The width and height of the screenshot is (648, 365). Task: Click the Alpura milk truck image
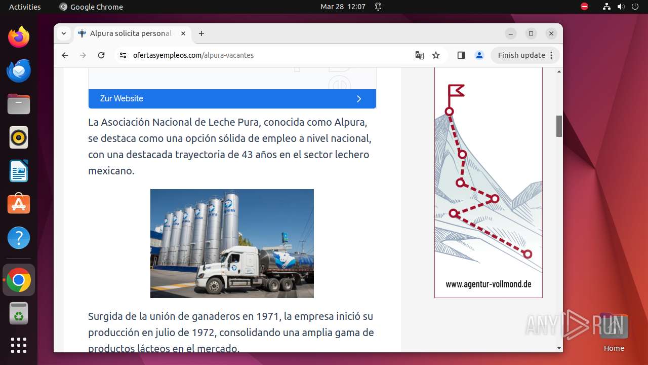232,243
